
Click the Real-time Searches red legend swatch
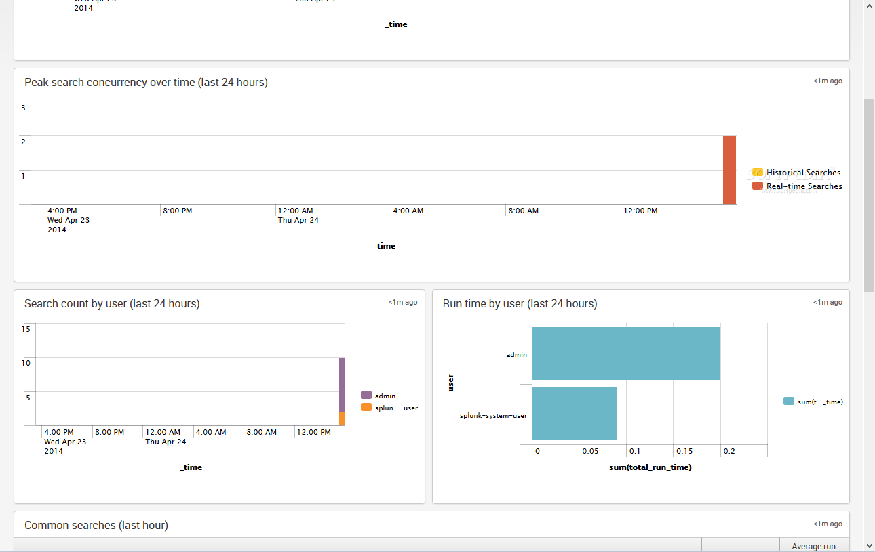click(x=758, y=186)
